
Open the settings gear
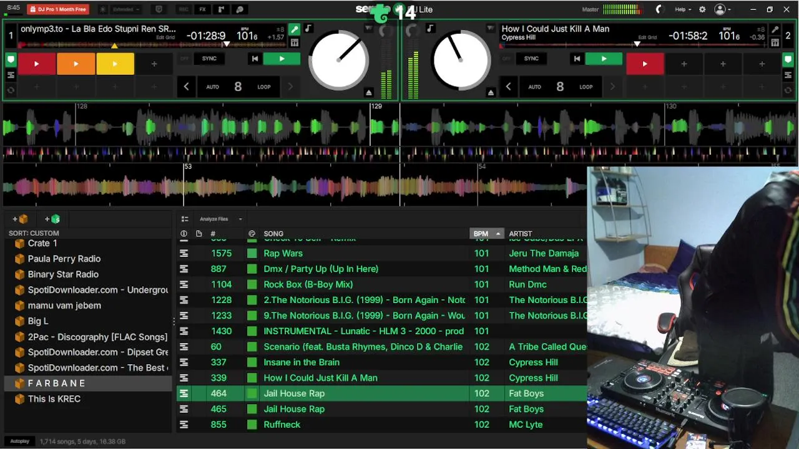(x=702, y=9)
